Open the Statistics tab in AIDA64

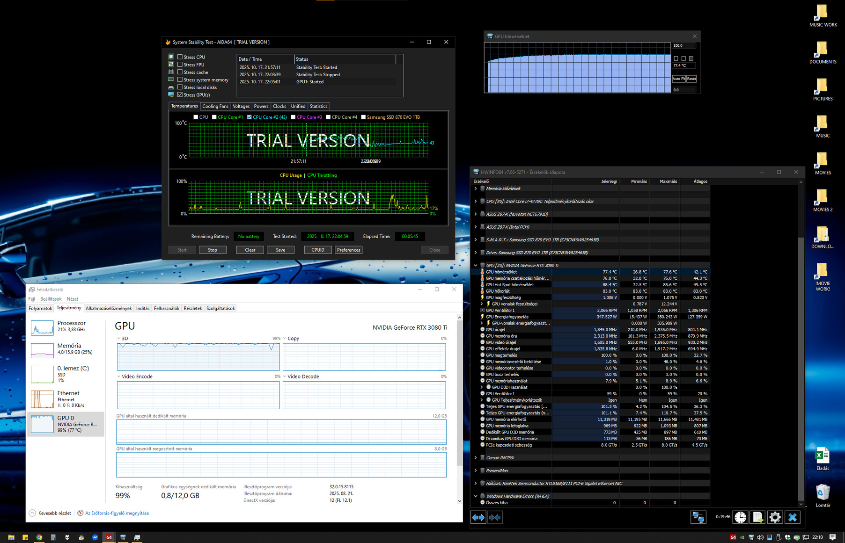[x=318, y=106]
